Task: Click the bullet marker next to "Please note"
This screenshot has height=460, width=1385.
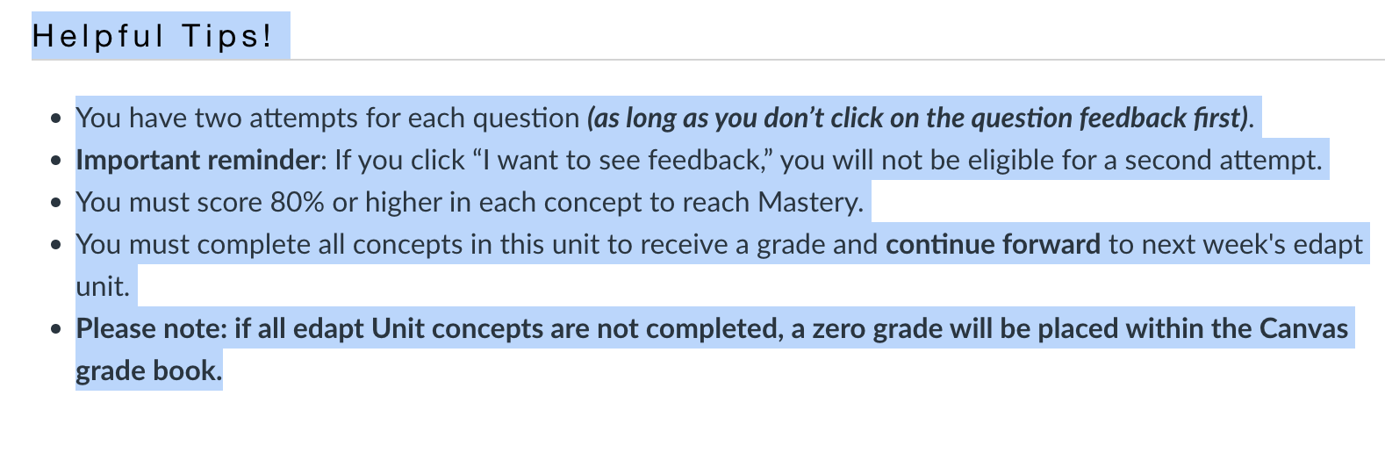Action: tap(56, 329)
